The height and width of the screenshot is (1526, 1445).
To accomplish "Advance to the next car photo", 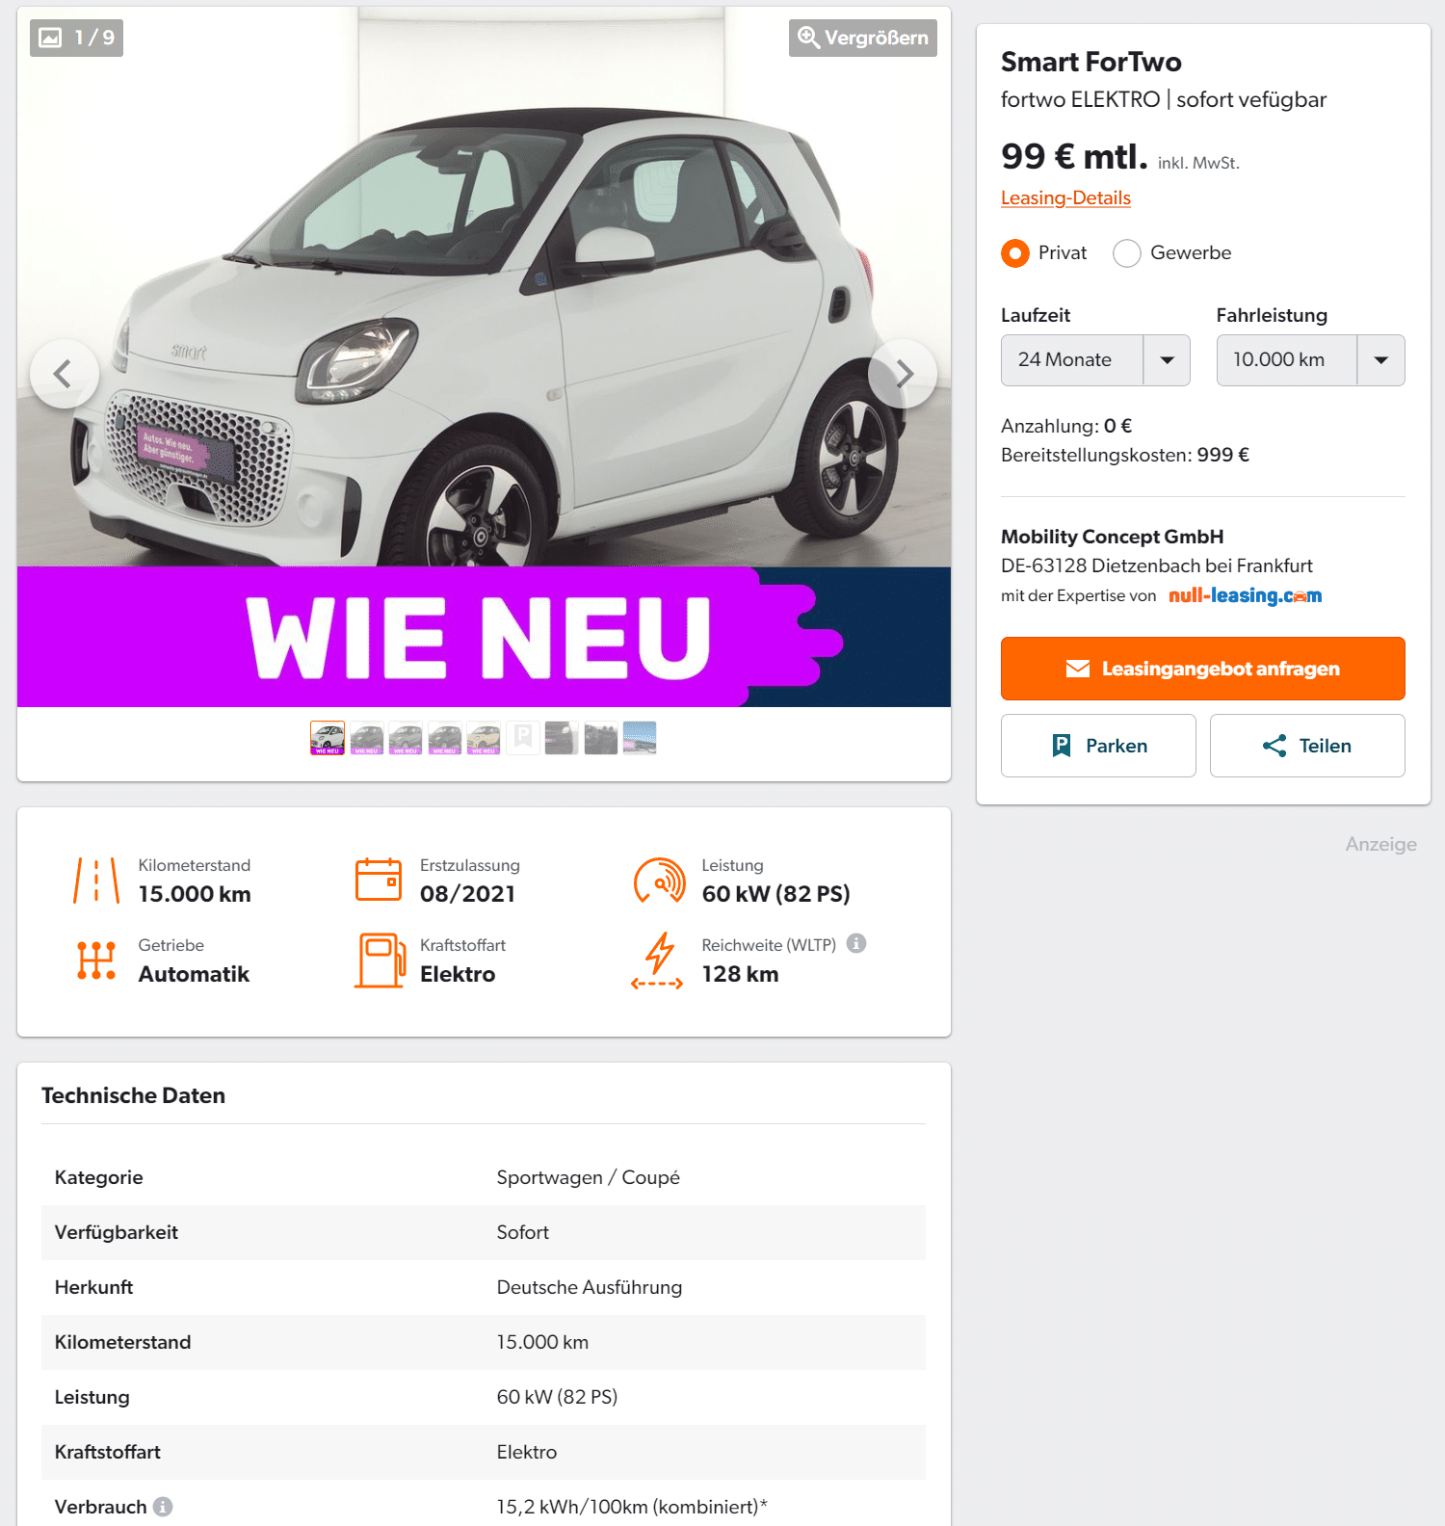I will coord(903,374).
